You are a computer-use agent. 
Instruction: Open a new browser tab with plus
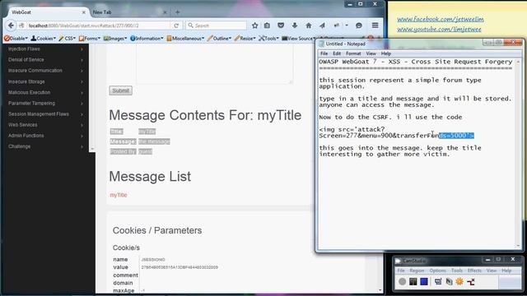click(x=178, y=12)
